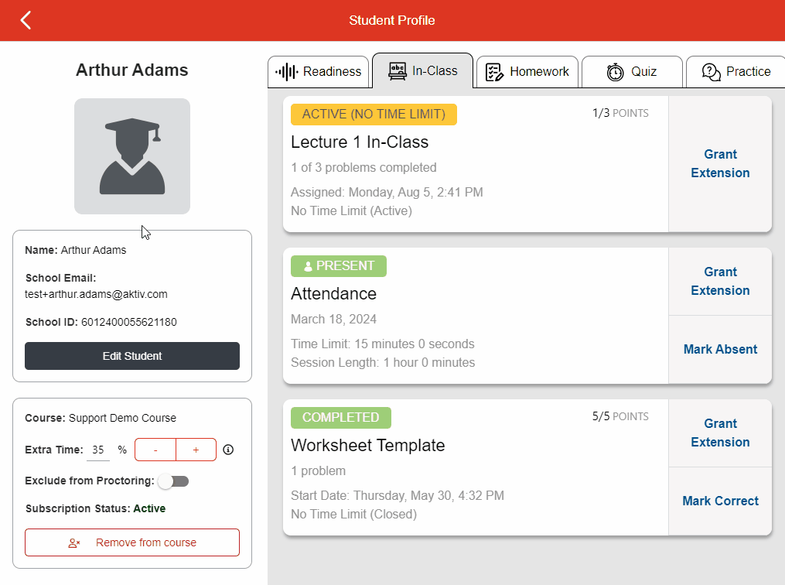Toggle Exclude from Proctoring switch
Screen dimensions: 785x585
(173, 481)
